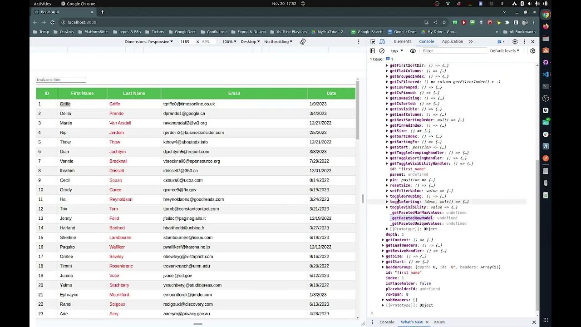Viewport: 581px width, 327px height.
Task: Open the Default levels dropdown
Action: [x=504, y=51]
